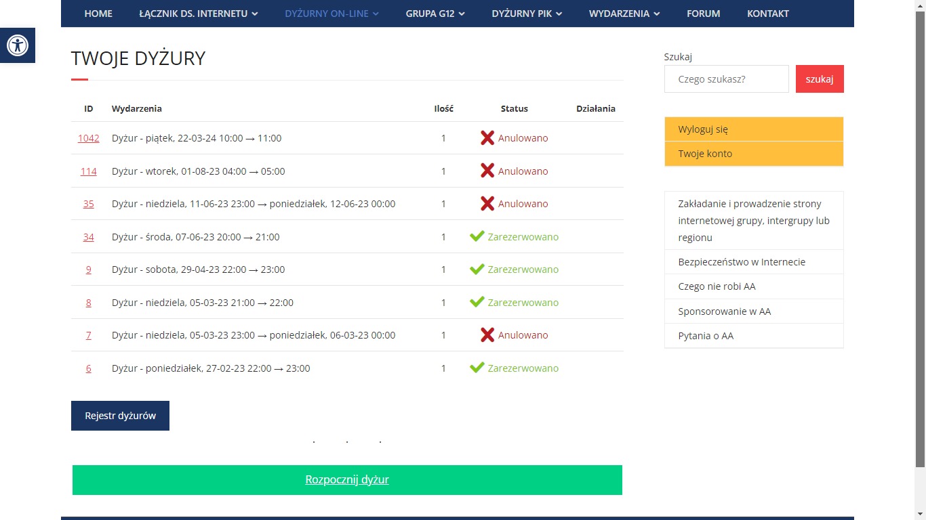Click red X icon for duty 114

pos(487,171)
